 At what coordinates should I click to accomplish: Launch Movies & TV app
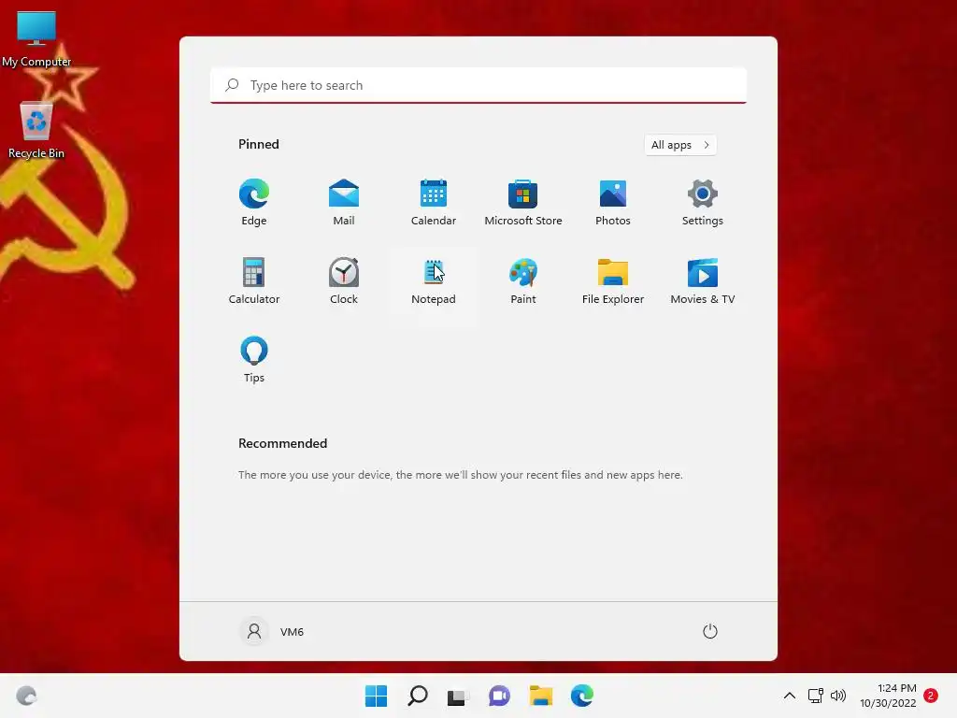tap(703, 280)
